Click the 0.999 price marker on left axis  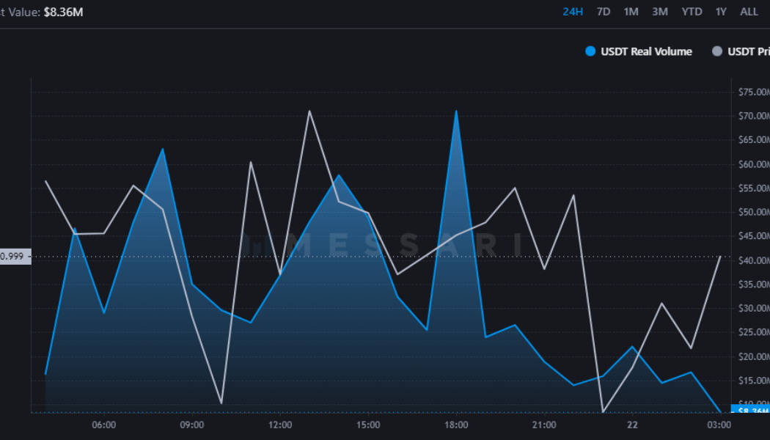[x=15, y=257]
